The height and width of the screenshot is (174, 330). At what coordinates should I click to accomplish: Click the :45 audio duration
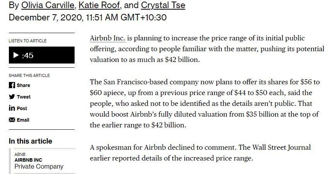point(28,55)
